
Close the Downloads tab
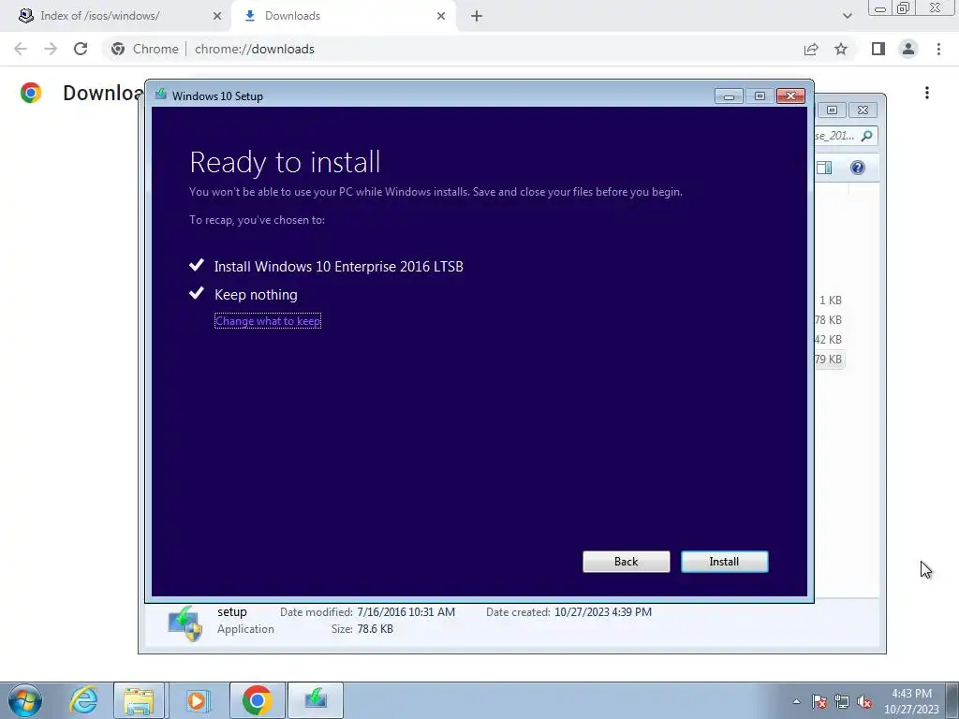click(441, 16)
